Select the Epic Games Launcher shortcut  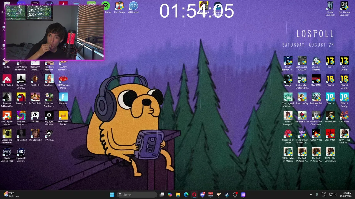click(344, 9)
